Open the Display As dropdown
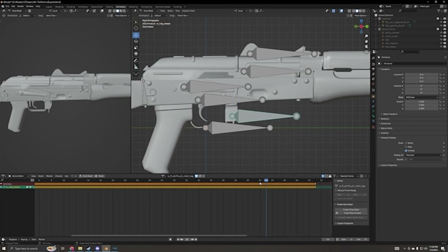This screenshot has width=448, height=252. pos(424,155)
